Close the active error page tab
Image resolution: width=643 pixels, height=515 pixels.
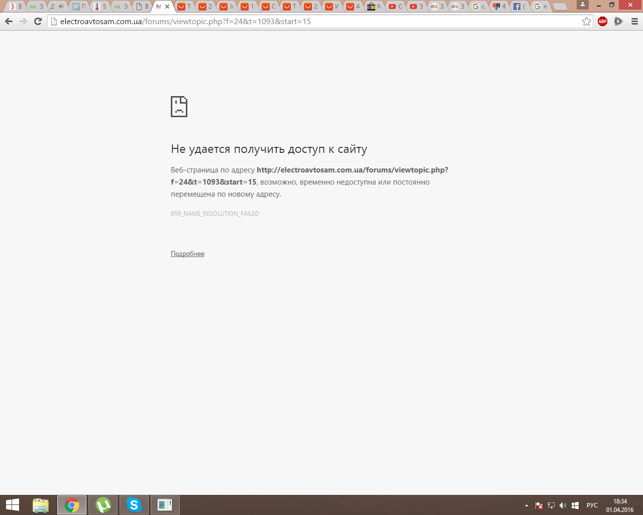[x=168, y=7]
